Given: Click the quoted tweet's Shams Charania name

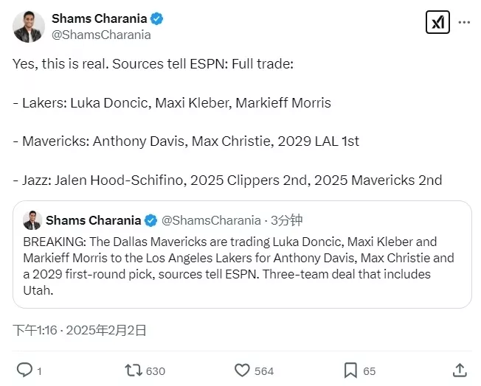Looking at the screenshot, I should 93,220.
